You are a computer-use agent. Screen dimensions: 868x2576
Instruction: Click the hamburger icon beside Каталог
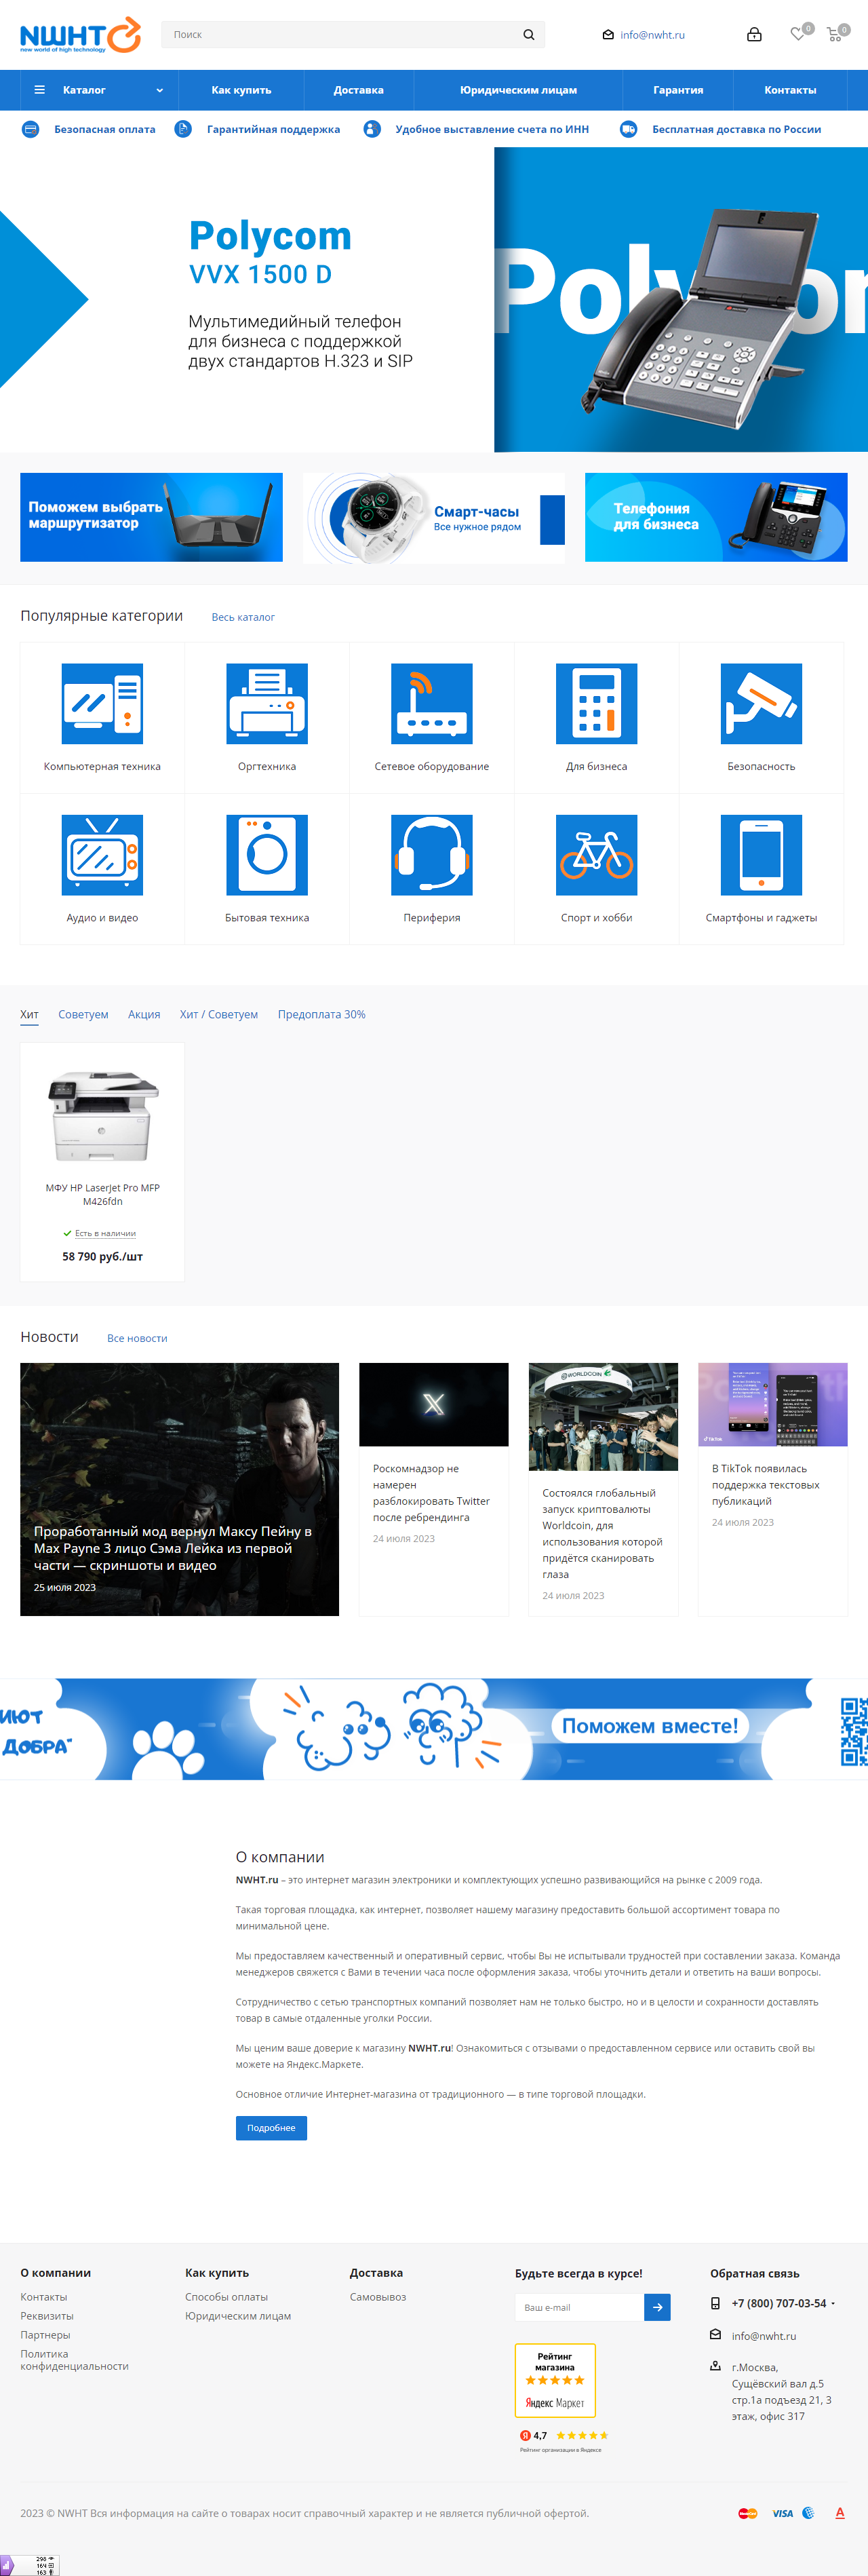coord(40,90)
